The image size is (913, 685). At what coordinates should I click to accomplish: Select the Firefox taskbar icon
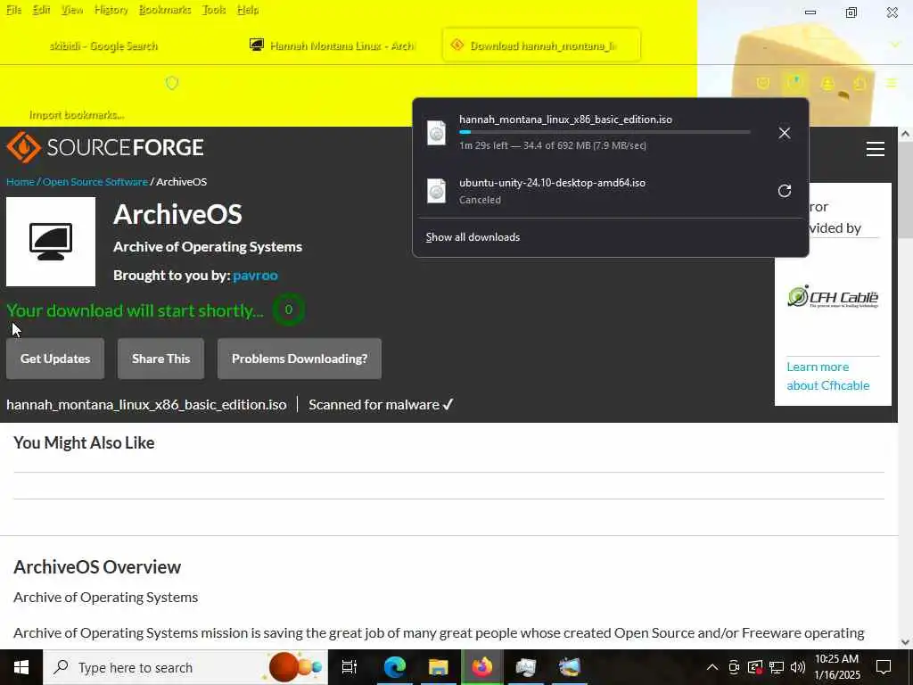click(x=481, y=667)
